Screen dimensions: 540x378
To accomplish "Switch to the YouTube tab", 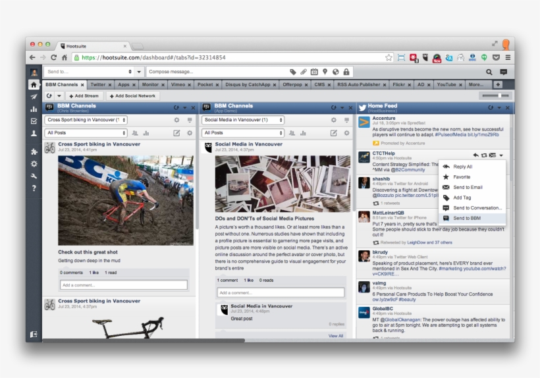I will tap(446, 84).
